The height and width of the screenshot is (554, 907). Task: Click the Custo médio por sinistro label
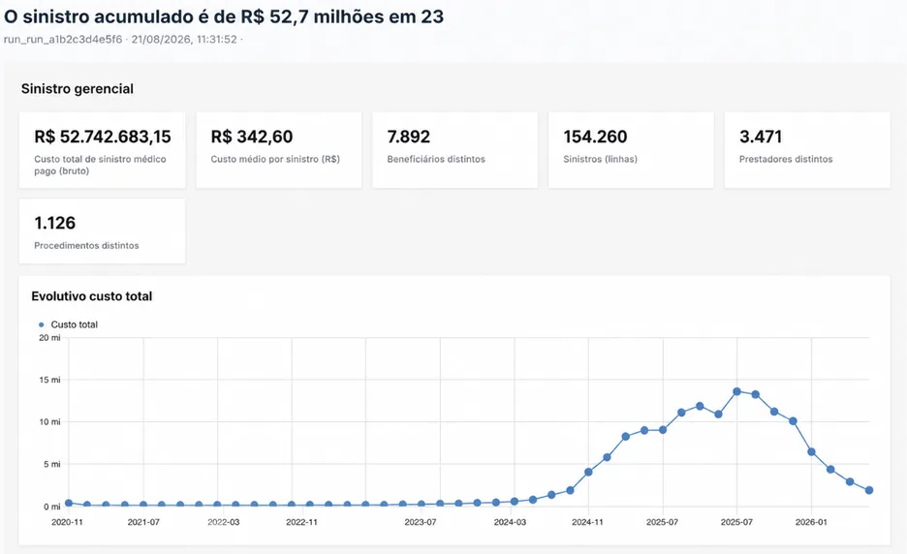tap(275, 159)
